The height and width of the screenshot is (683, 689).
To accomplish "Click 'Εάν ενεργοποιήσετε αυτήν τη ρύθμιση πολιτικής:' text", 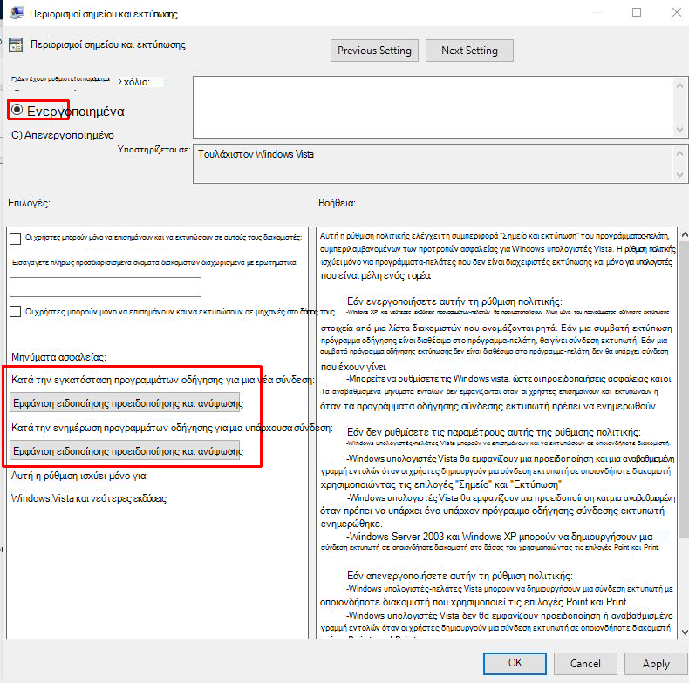I will click(x=454, y=301).
